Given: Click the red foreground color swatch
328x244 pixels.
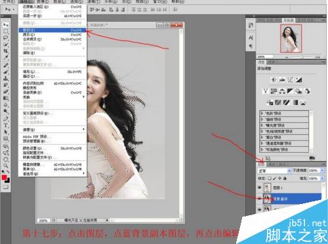Looking at the screenshot, I should (x=4, y=177).
